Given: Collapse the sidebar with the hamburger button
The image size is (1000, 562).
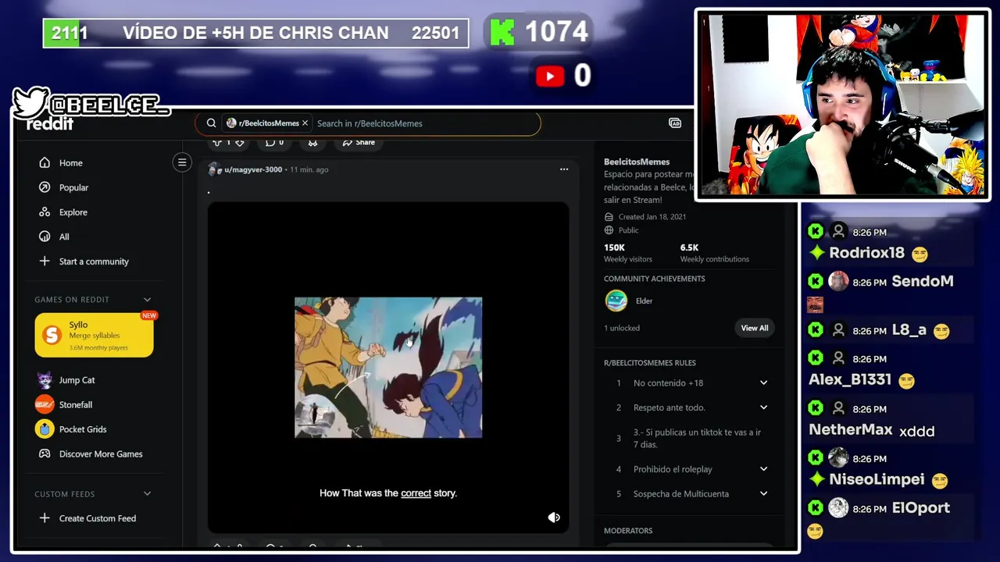Looking at the screenshot, I should pos(182,162).
